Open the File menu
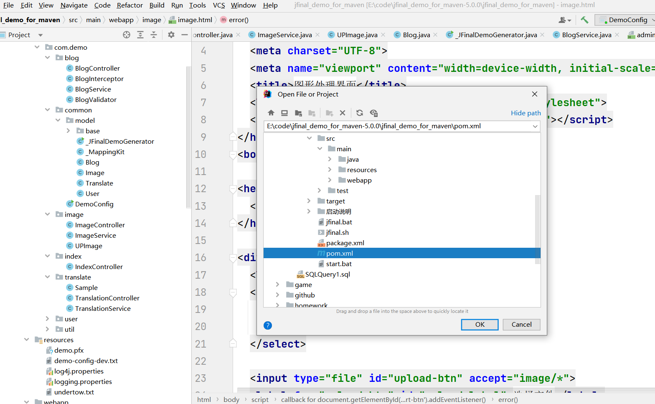This screenshot has height=404, width=655. point(8,5)
